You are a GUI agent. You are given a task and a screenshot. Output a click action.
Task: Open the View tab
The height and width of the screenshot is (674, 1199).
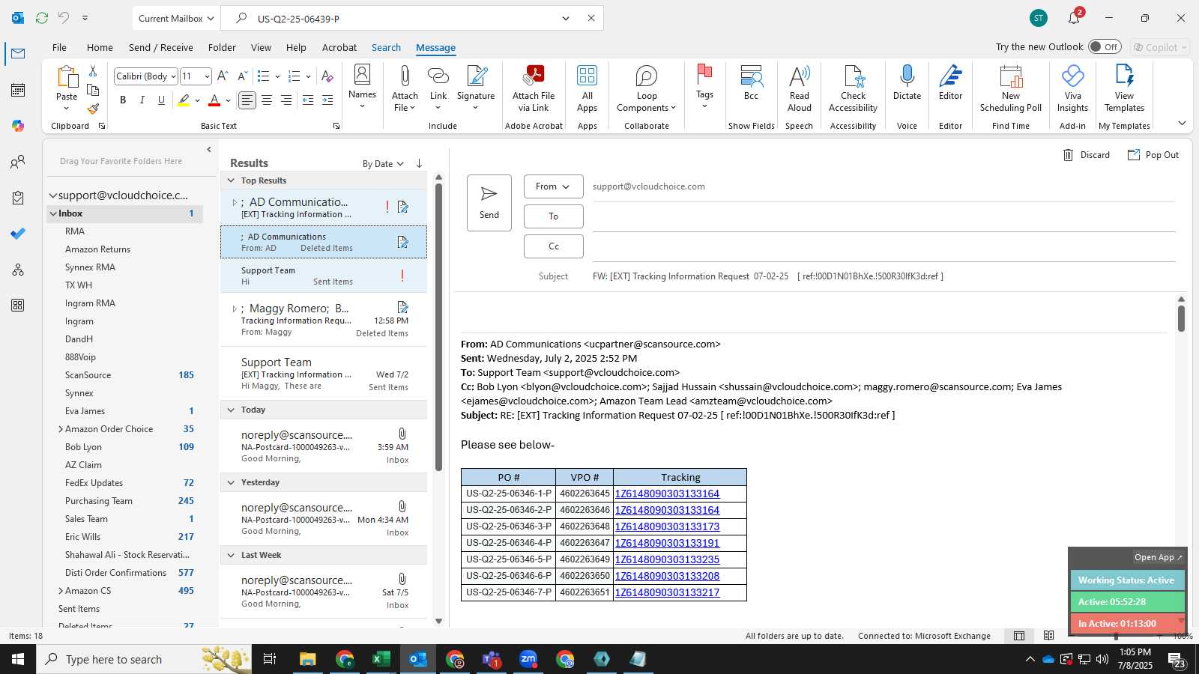(261, 47)
